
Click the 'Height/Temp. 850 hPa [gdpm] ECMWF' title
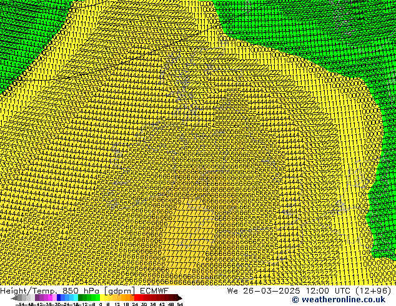pos(84,291)
